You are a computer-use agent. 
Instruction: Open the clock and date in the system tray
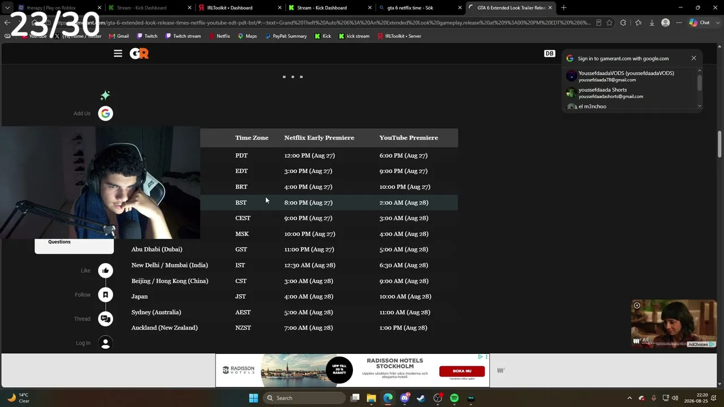coord(695,398)
